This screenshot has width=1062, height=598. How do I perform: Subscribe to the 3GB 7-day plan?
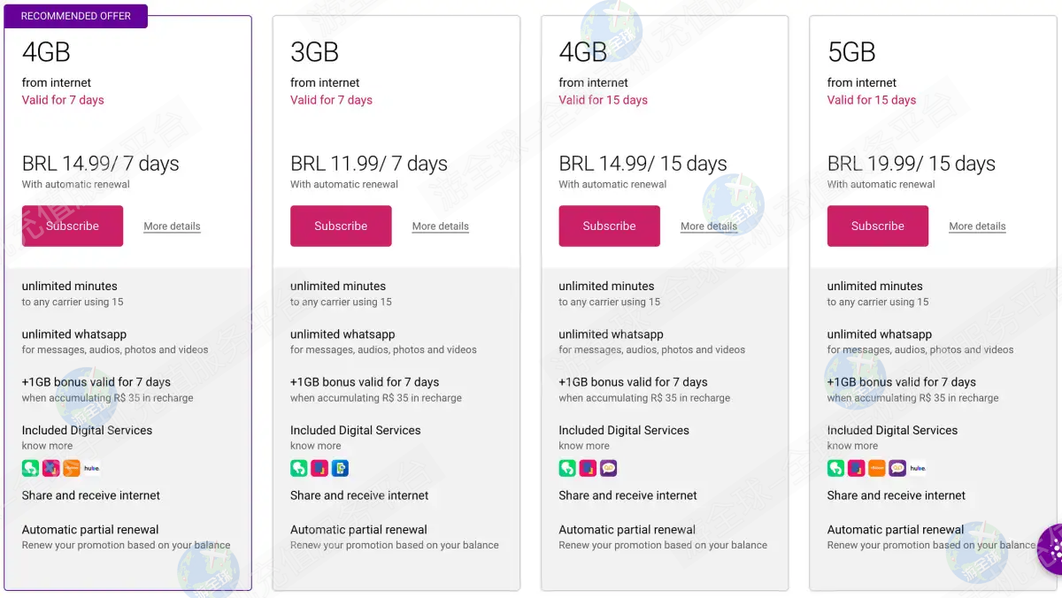pos(341,226)
